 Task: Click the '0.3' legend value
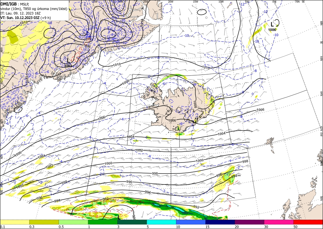(x=32, y=227)
